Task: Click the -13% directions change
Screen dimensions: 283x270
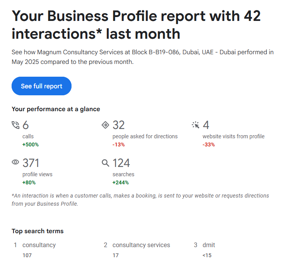Action: [x=119, y=144]
